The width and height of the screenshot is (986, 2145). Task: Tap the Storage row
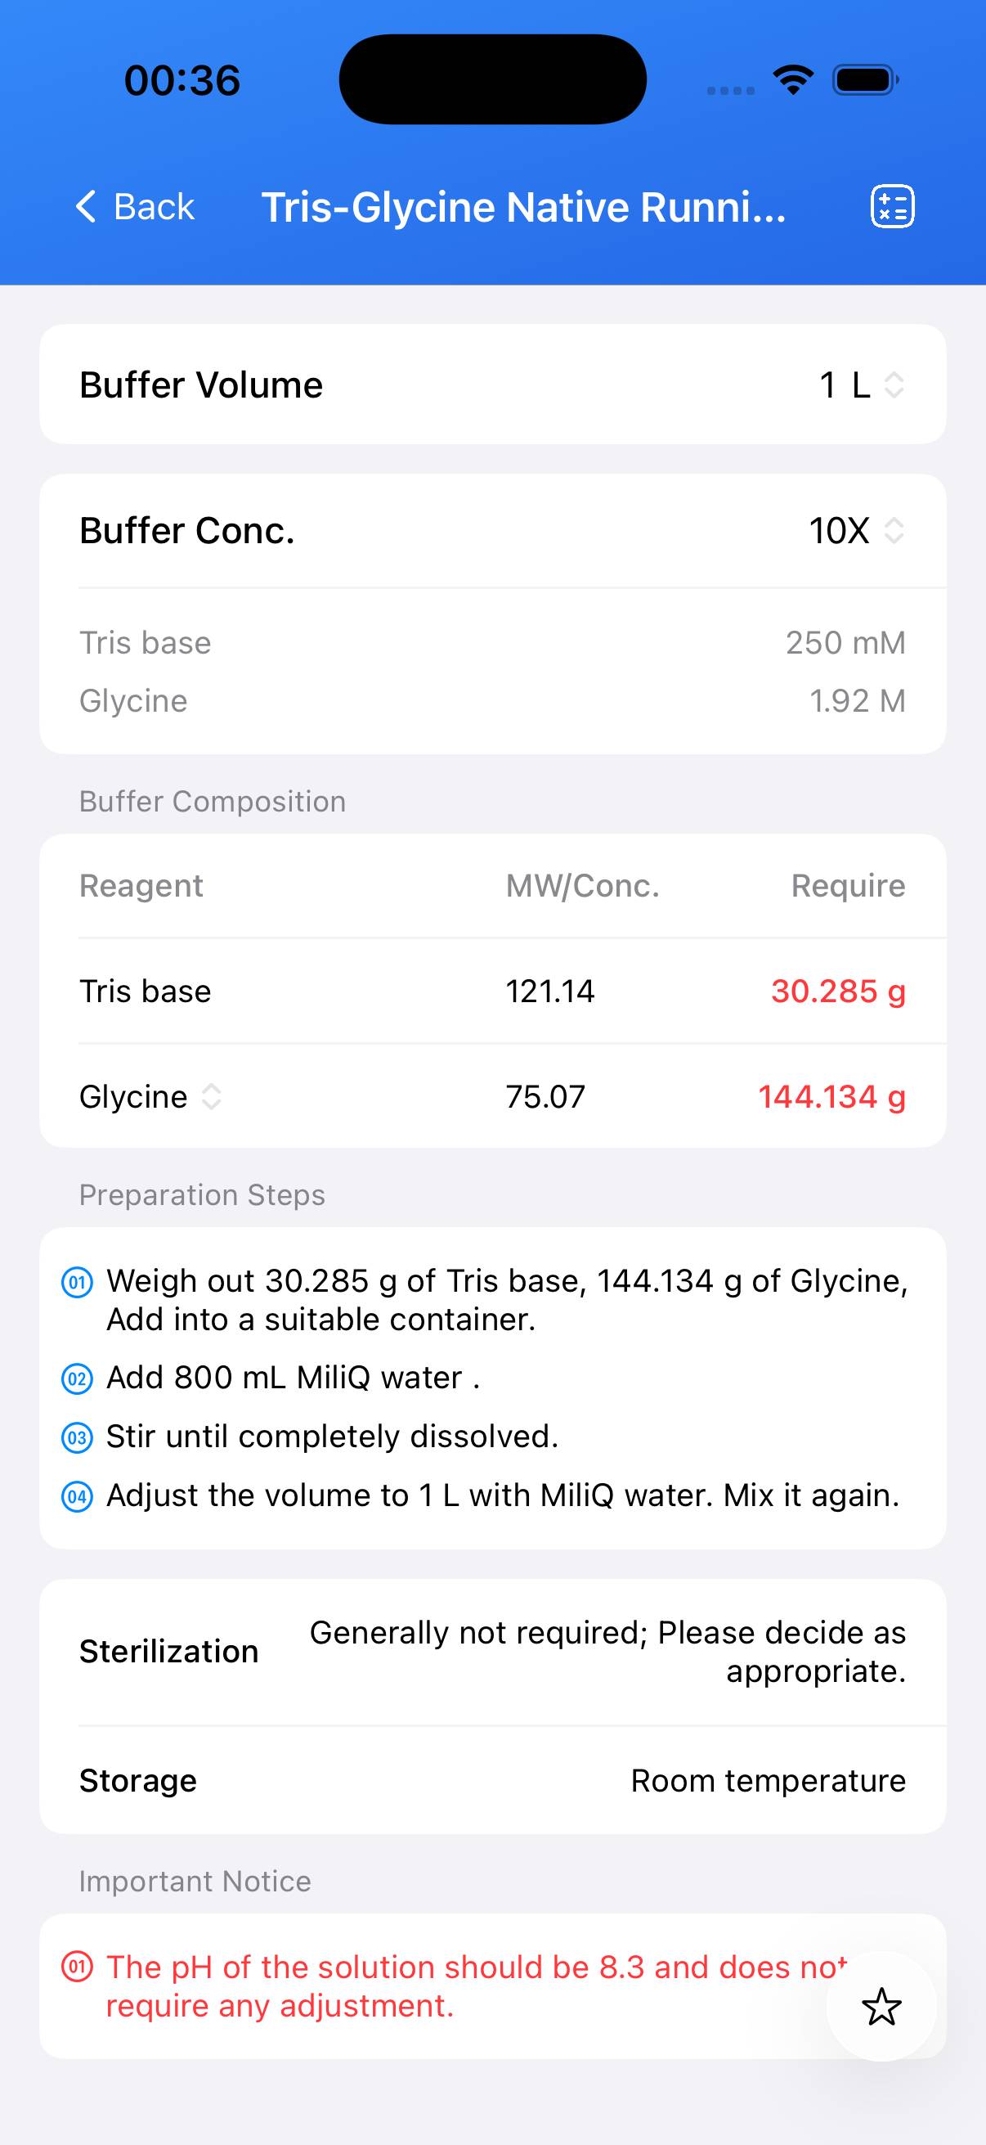click(492, 1780)
